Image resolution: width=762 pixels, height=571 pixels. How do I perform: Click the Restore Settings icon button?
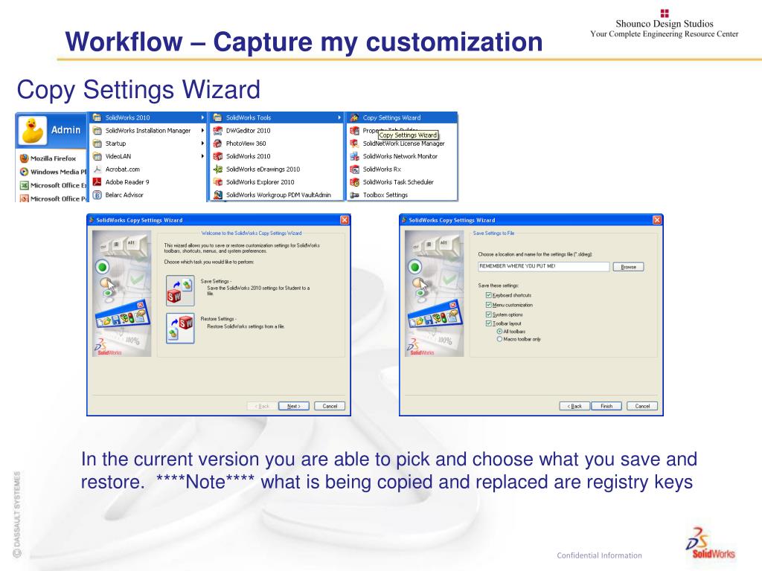click(x=180, y=328)
